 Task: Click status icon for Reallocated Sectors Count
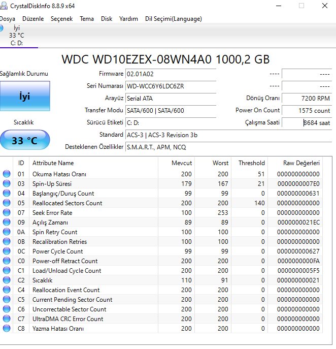coord(7,203)
